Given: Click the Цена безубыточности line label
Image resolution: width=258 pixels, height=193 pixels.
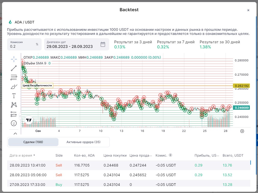Looking at the screenshot, I should point(37,86).
